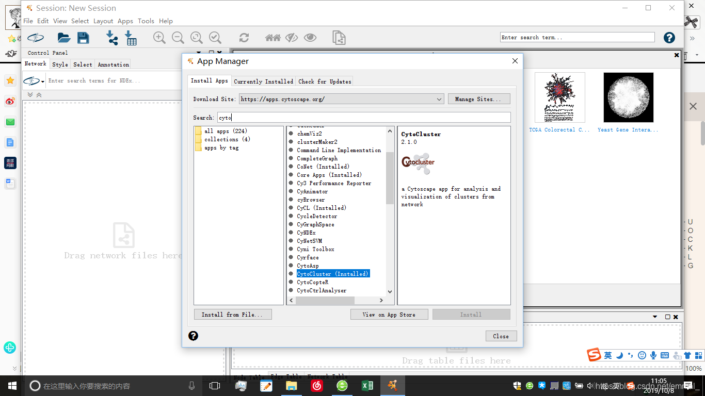Viewport: 705px width, 396px height.
Task: Open the File menu
Action: point(28,21)
